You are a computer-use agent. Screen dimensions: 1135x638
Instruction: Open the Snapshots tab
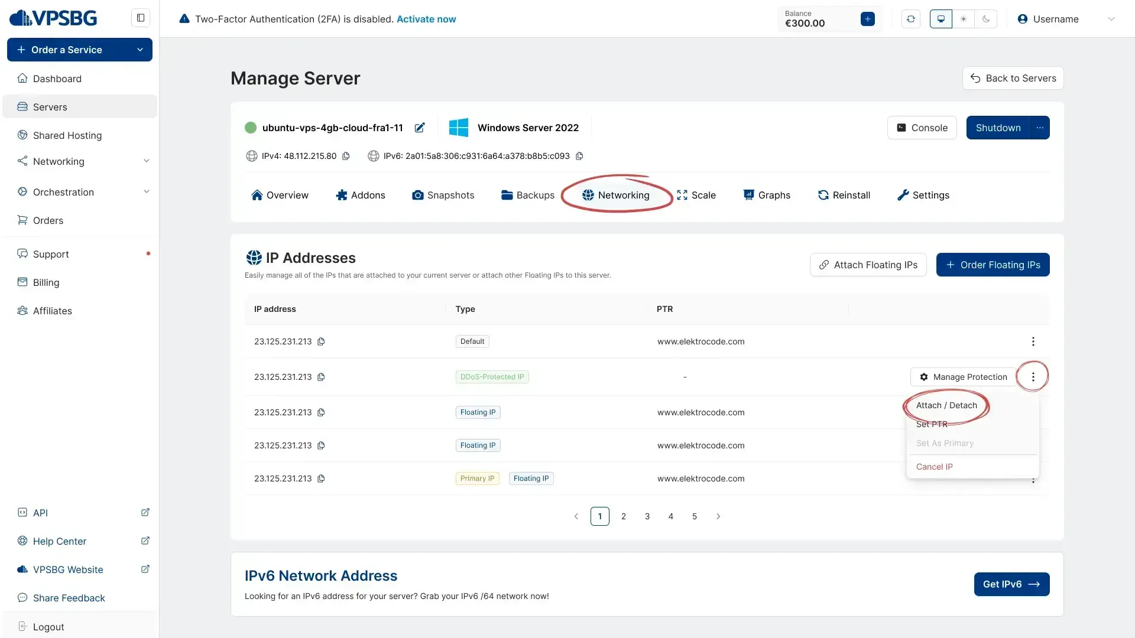pos(443,195)
